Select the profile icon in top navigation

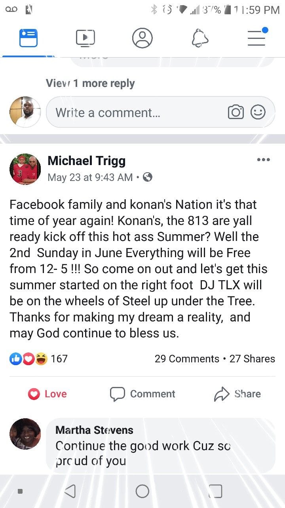[142, 38]
